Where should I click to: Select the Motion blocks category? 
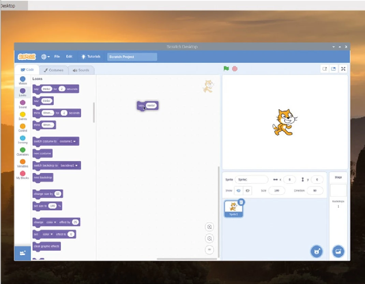tap(23, 80)
